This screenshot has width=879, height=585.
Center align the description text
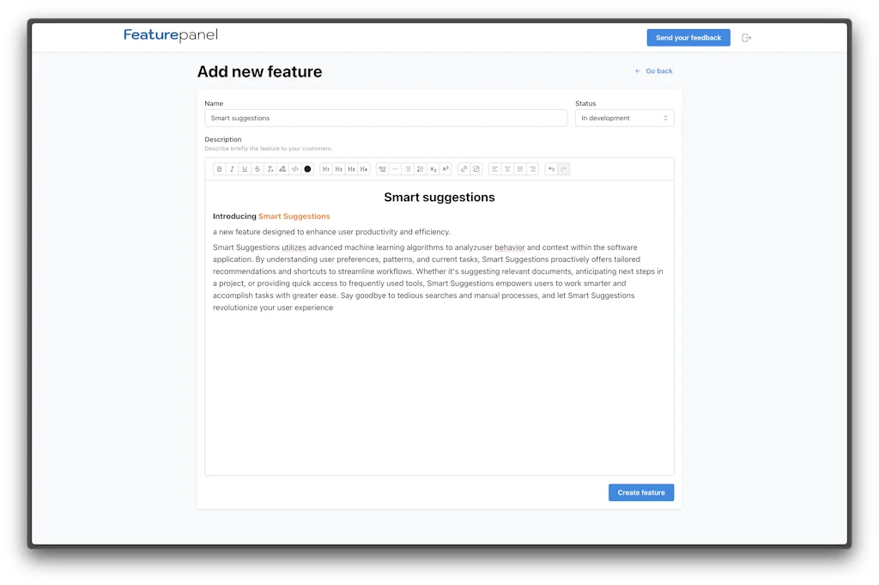(x=506, y=168)
